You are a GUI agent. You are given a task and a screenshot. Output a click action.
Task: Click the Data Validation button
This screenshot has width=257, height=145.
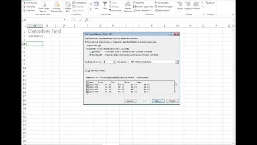(x=141, y=10)
